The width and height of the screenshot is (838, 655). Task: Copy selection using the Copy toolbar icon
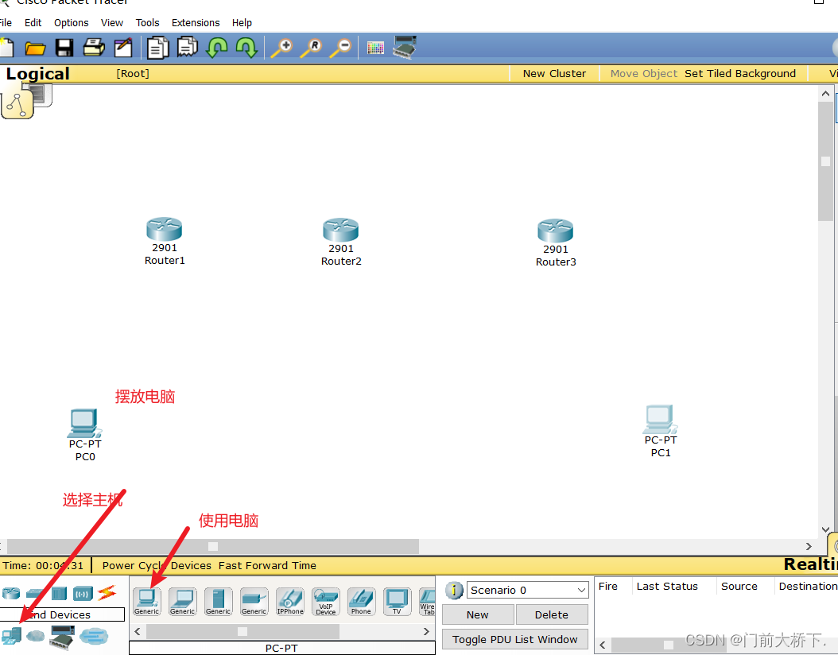(157, 48)
